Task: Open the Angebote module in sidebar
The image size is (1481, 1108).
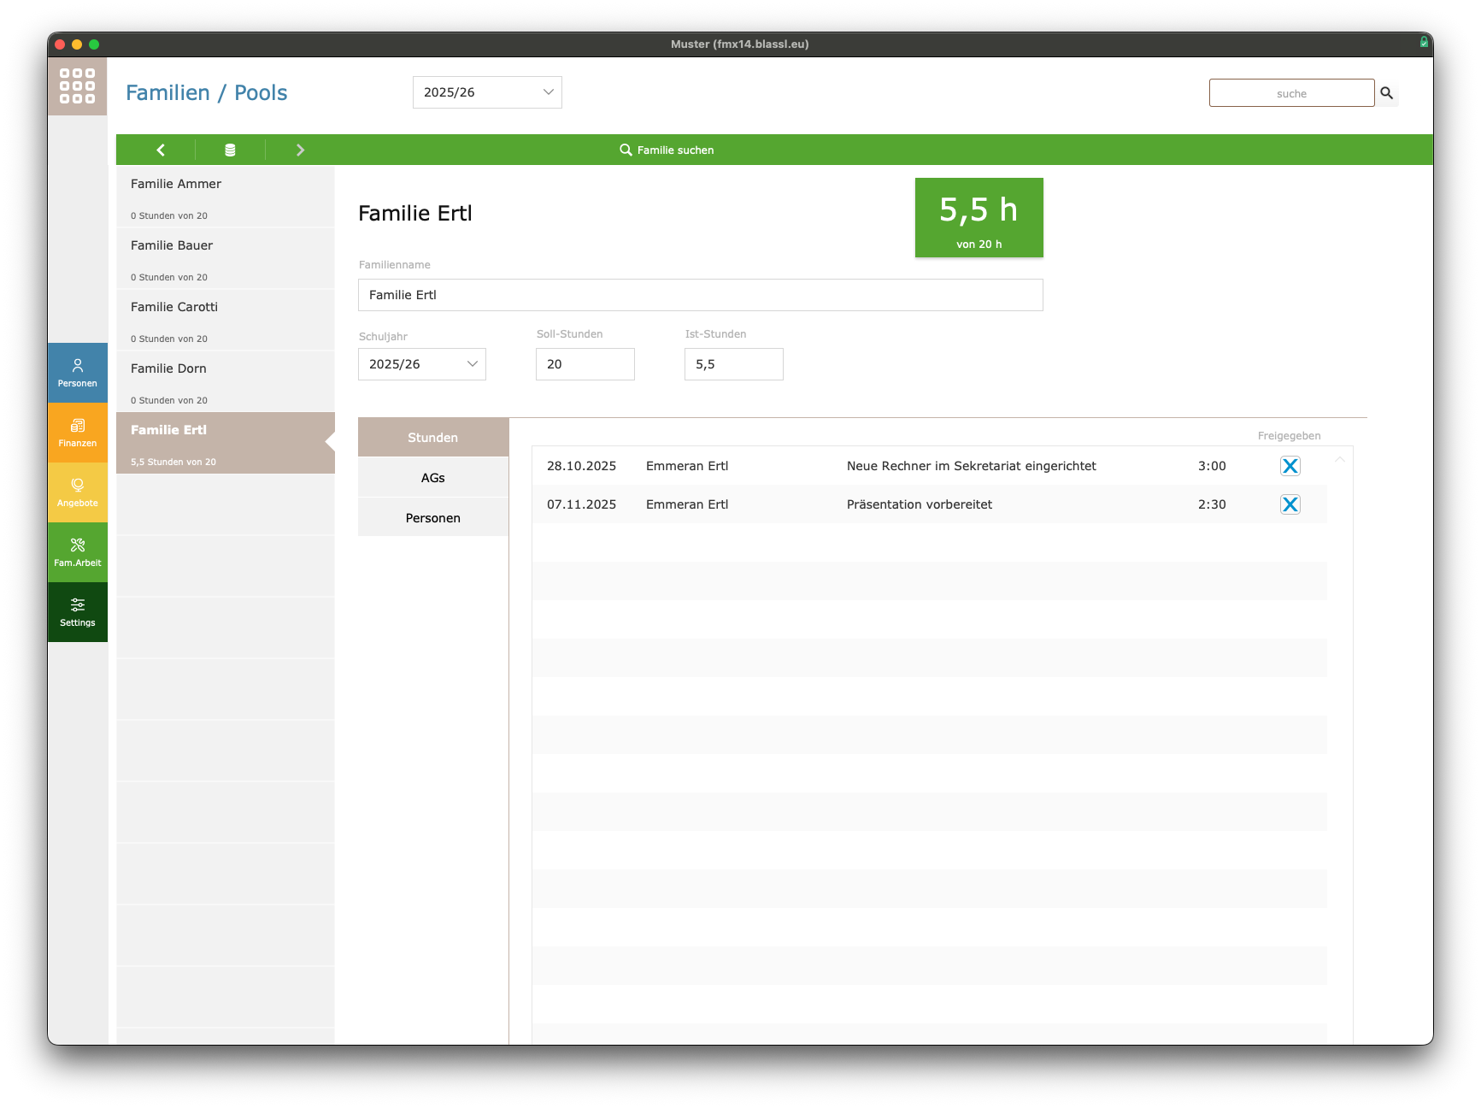Action: point(78,492)
